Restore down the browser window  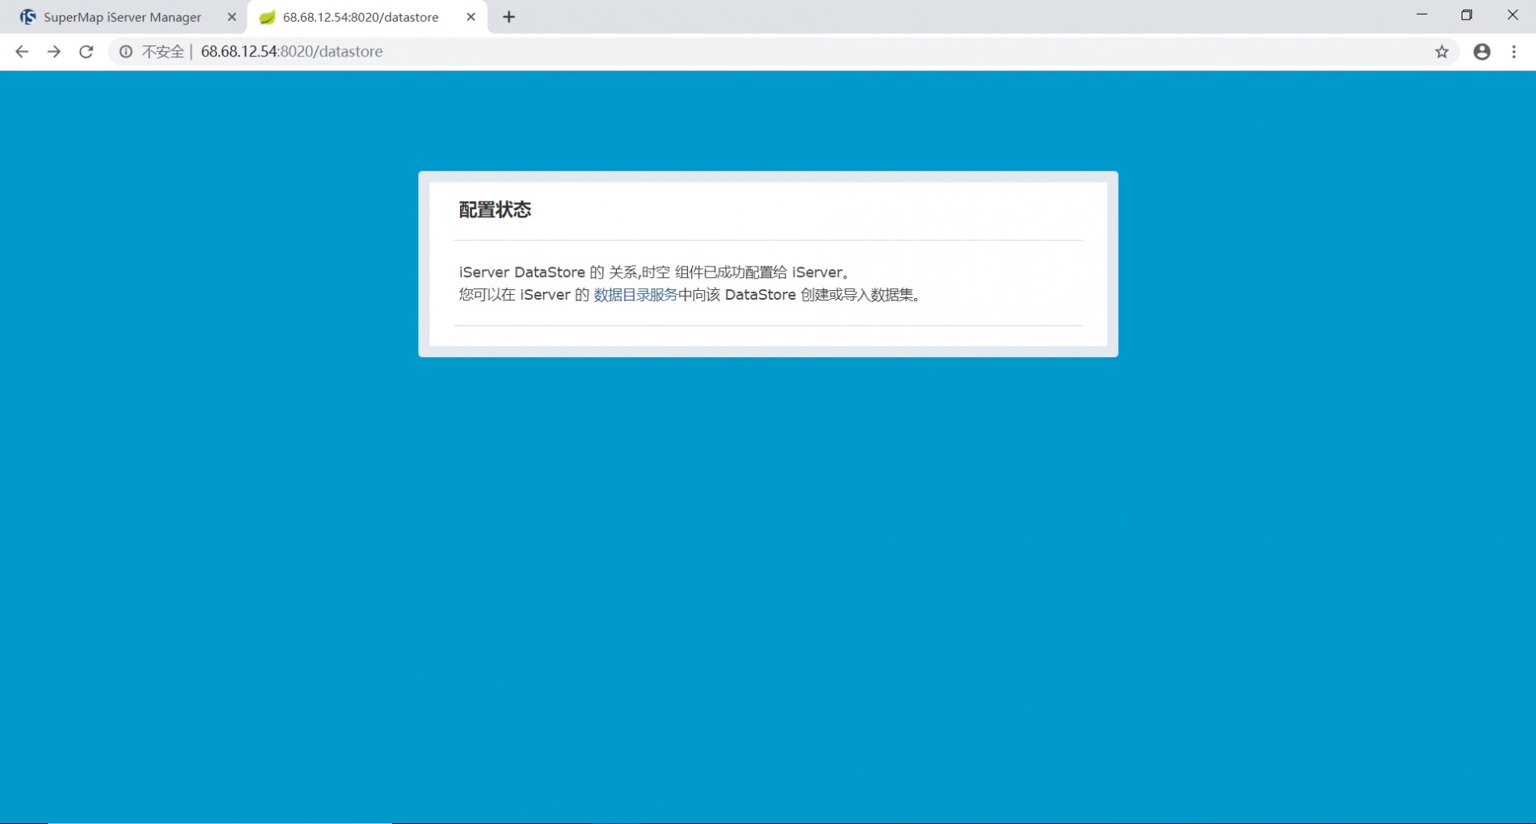coord(1466,15)
